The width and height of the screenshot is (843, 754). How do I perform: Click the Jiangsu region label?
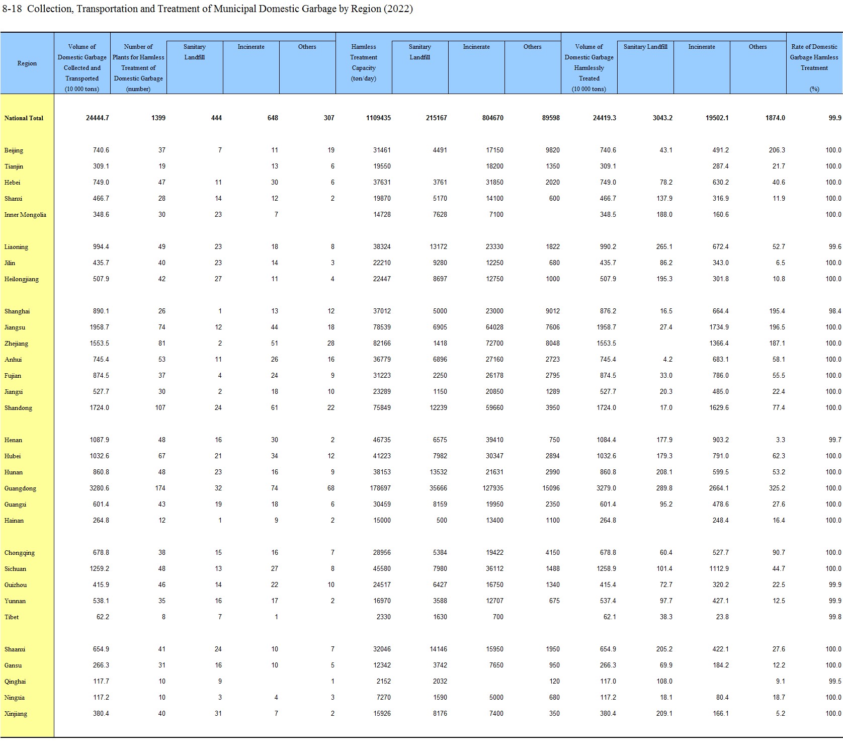(x=15, y=327)
